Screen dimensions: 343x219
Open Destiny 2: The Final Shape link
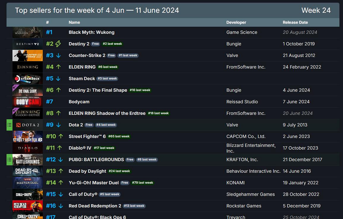click(x=98, y=90)
